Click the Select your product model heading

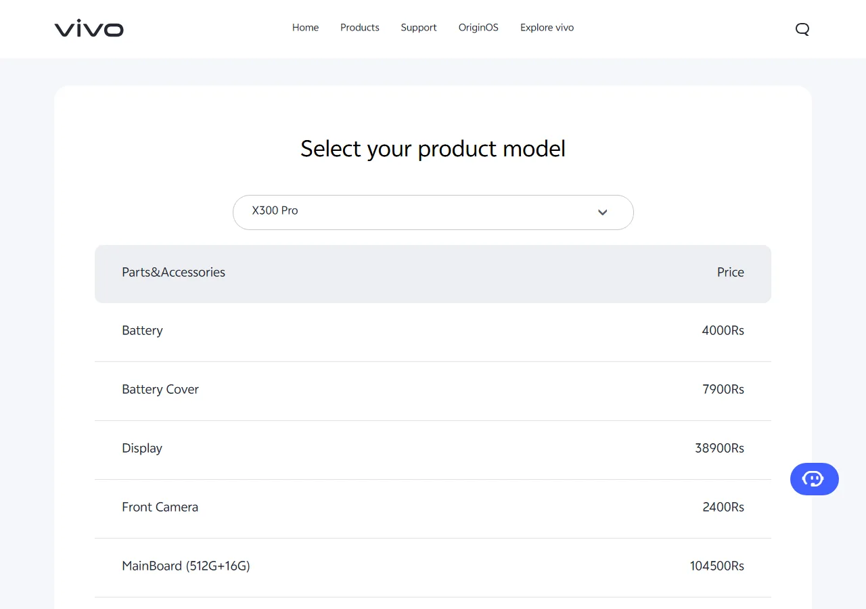click(x=433, y=149)
